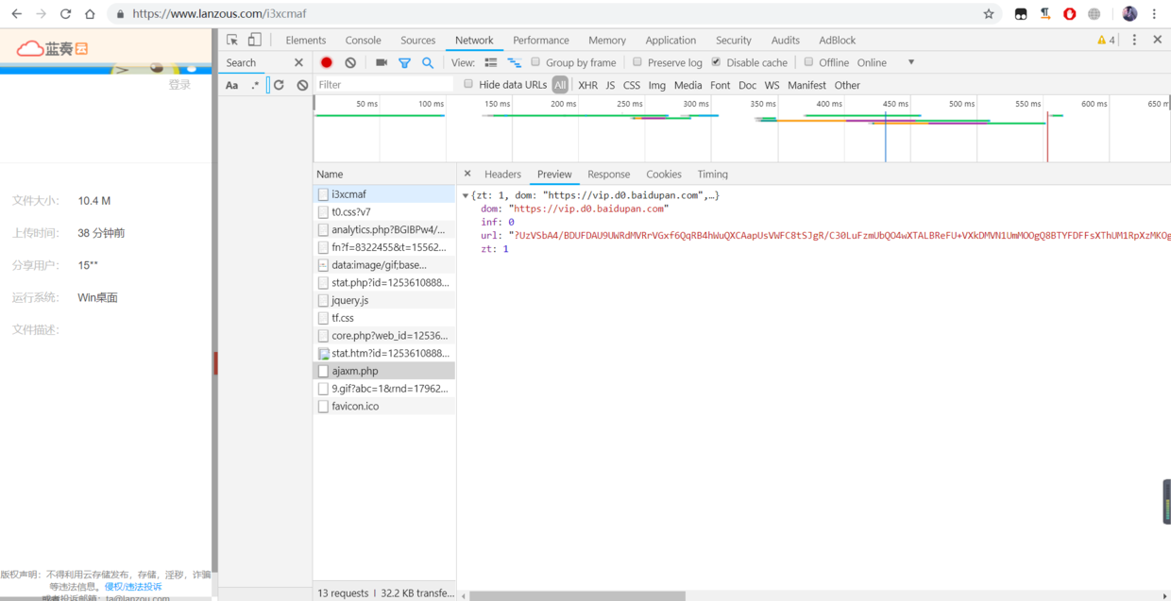Clear the network log
The width and height of the screenshot is (1171, 601).
350,62
